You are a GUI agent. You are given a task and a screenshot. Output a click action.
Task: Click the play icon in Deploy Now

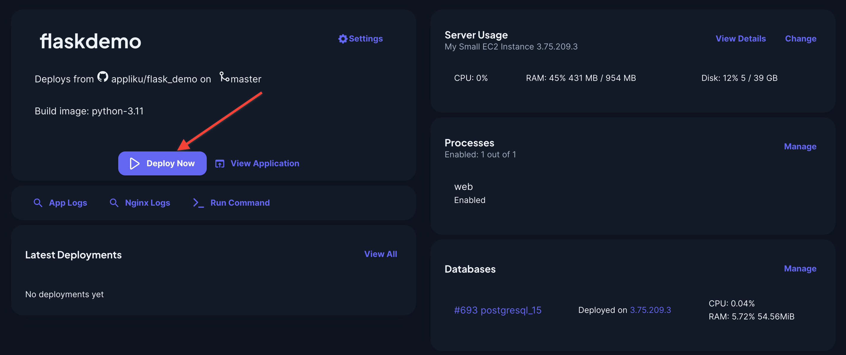(x=134, y=164)
